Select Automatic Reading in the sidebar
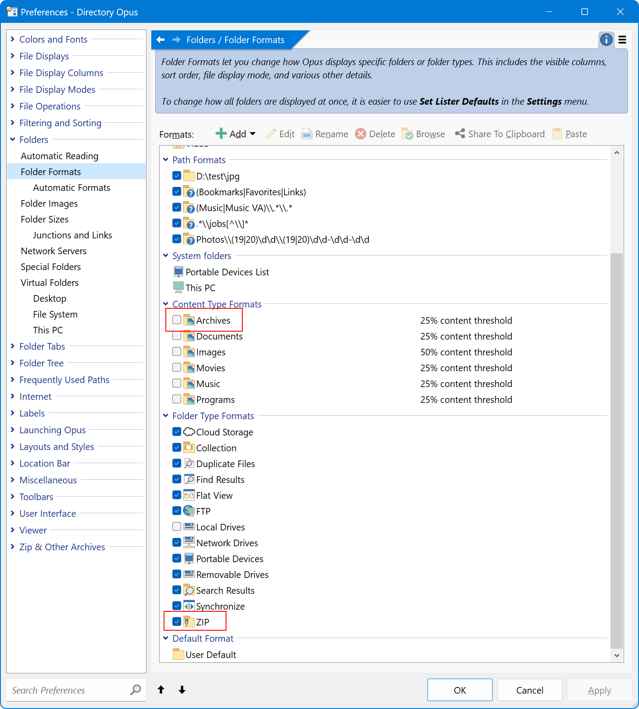Image resolution: width=639 pixels, height=709 pixels. [59, 156]
